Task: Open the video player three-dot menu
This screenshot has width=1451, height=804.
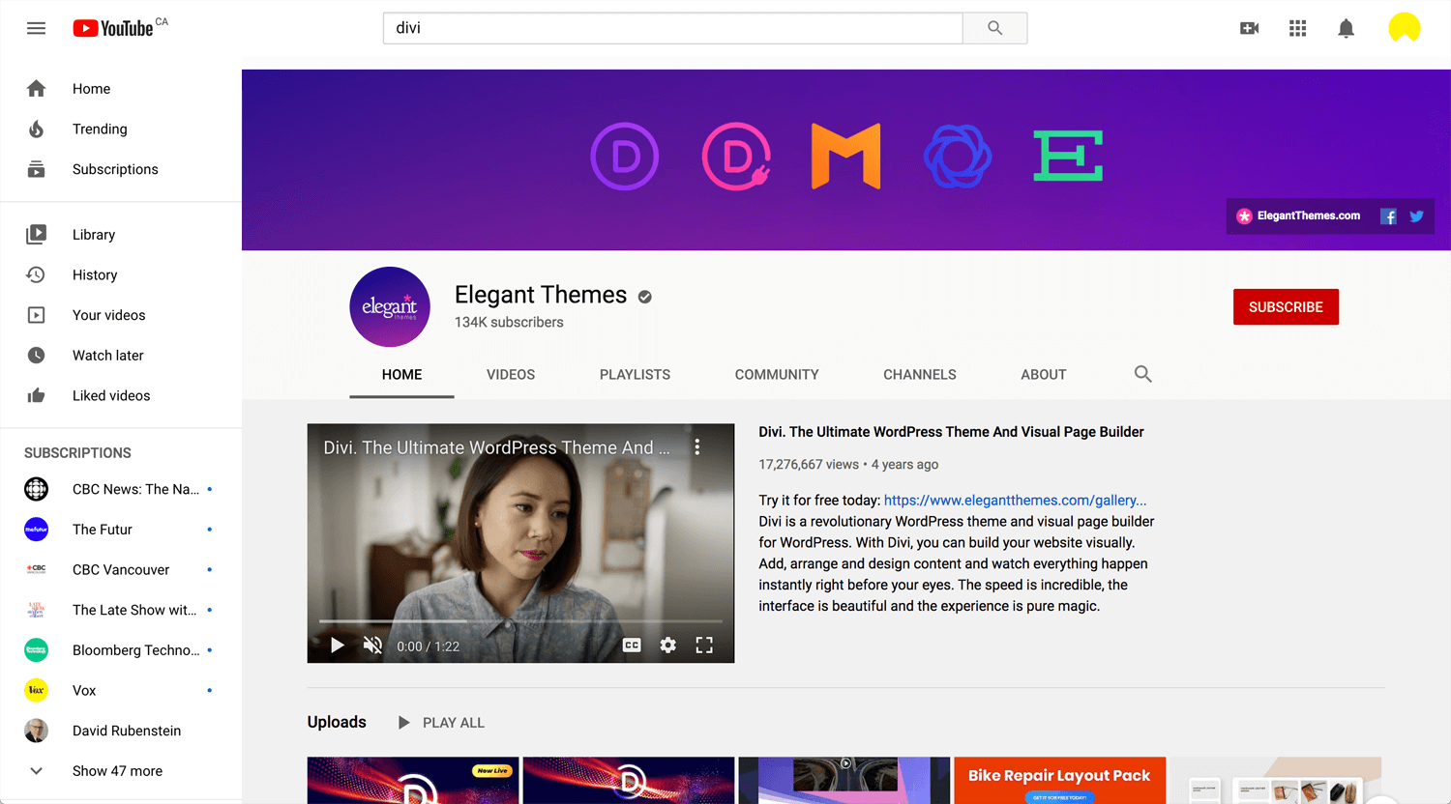Action: tap(696, 447)
